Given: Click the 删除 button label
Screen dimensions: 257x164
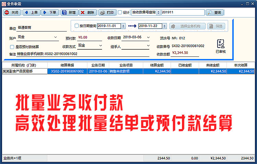Looking at the screenshot, I should 91,12.
